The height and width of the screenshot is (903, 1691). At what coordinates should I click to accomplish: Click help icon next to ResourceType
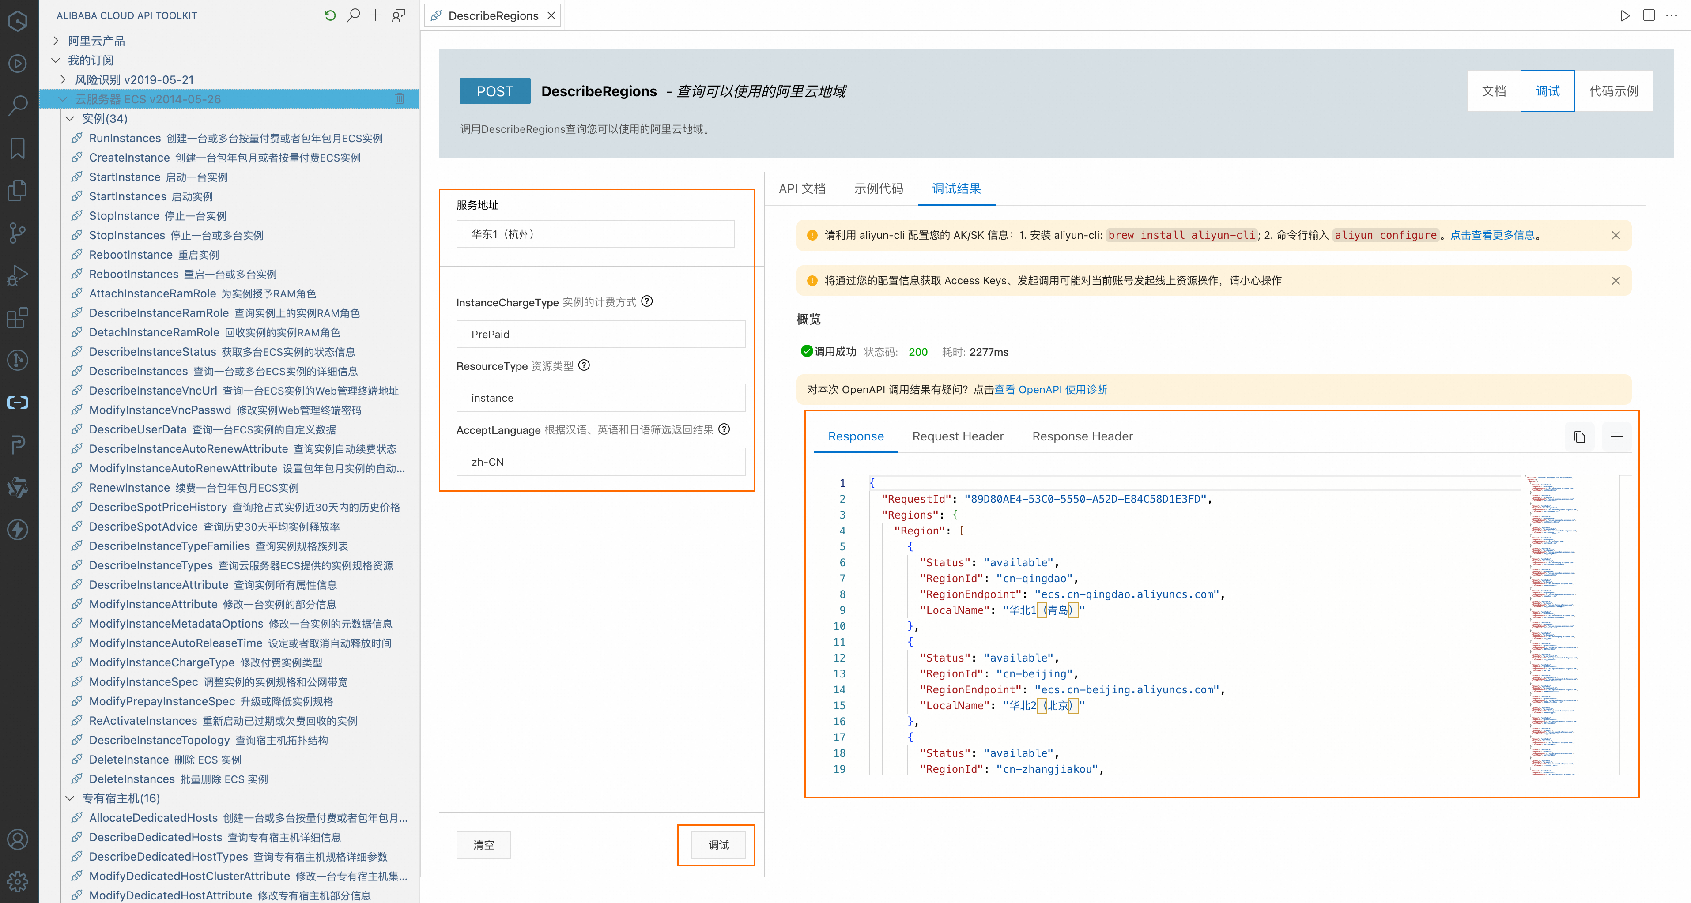tap(584, 365)
